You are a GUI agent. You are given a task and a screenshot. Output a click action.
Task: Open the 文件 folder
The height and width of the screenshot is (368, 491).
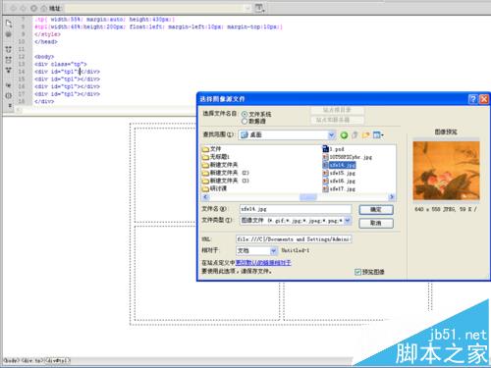click(212, 149)
